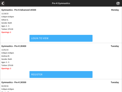Select Tuesday label of Pre-K 2K500
The width and height of the screenshot is (122, 92).
pyautogui.click(x=115, y=82)
